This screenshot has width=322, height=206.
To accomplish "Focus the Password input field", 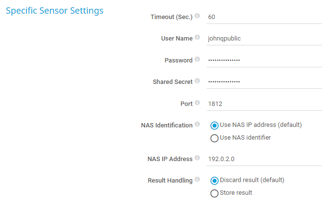I will tap(264, 61).
